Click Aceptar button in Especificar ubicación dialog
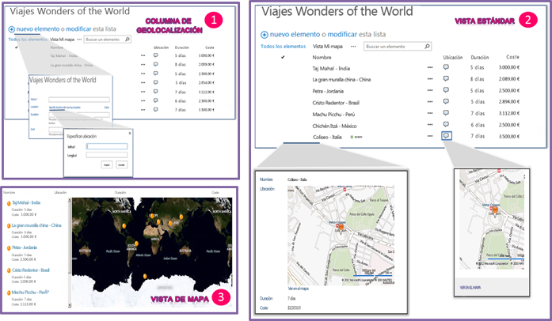The height and width of the screenshot is (321, 552). coord(107,165)
